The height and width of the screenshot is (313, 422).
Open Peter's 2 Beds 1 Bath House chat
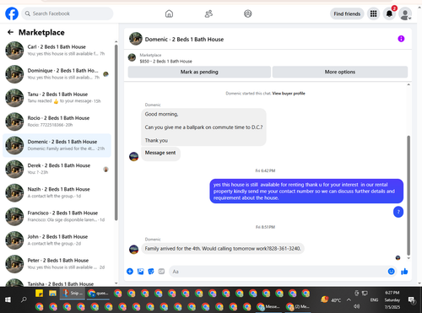pos(57,264)
